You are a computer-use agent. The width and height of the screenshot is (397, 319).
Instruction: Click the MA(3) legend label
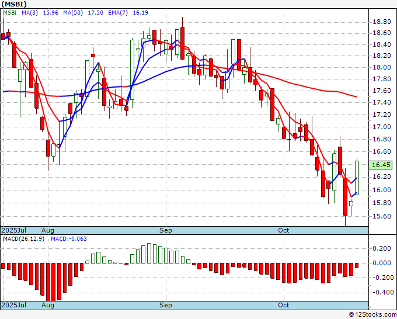point(30,13)
